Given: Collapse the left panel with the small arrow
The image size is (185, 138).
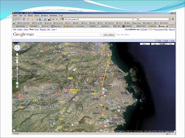Looking at the screenshot, I should pos(13,40).
